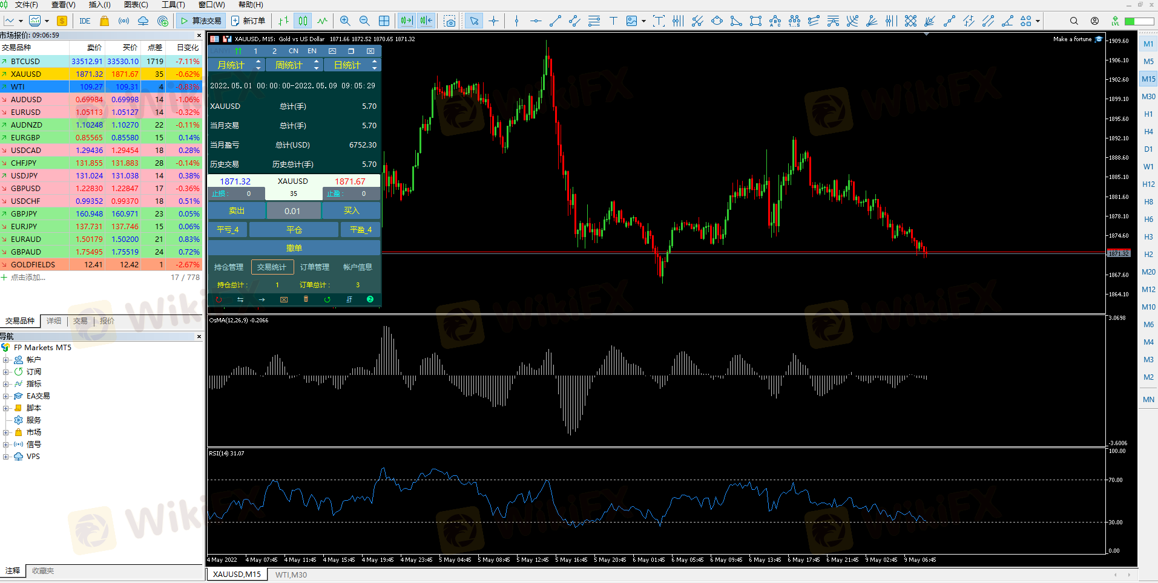Click the trash icon in trading panel
Screen dimensions: 1158x583
point(306,299)
